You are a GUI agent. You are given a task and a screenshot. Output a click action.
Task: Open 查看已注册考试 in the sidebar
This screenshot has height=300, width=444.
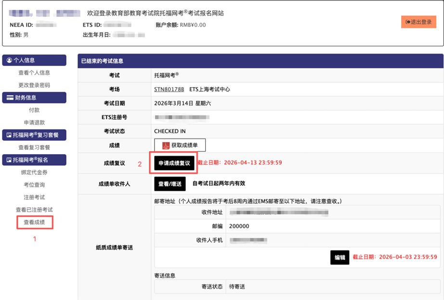(x=34, y=210)
